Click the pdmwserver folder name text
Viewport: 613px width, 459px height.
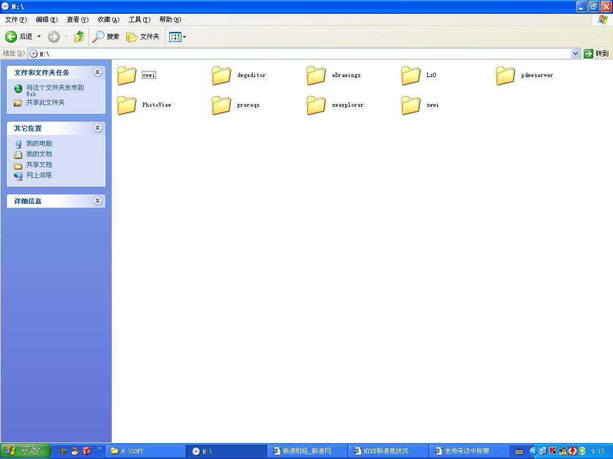(537, 75)
